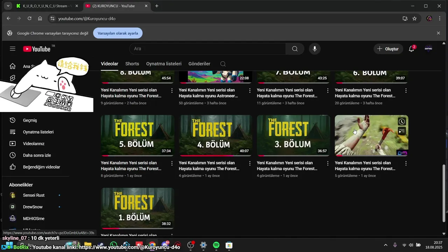Add hovered video to queue icon
The image size is (448, 252).
[402, 131]
